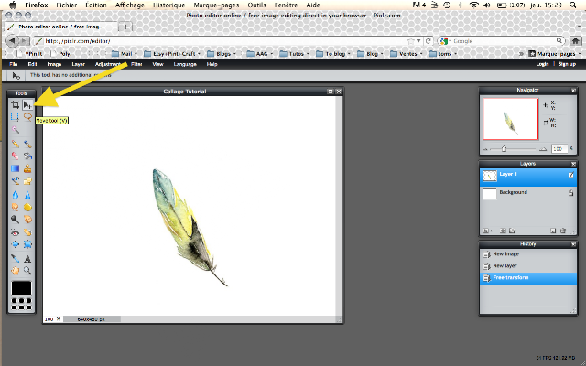Toggle Layer 1 visibility checkbox

point(570,175)
